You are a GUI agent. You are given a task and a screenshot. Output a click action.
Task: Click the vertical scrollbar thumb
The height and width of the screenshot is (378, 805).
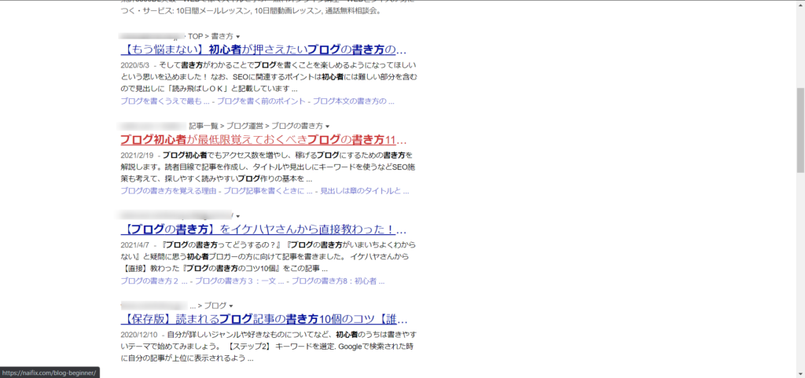pos(800,130)
